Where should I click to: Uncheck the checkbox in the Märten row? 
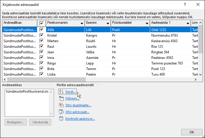click(41, 41)
